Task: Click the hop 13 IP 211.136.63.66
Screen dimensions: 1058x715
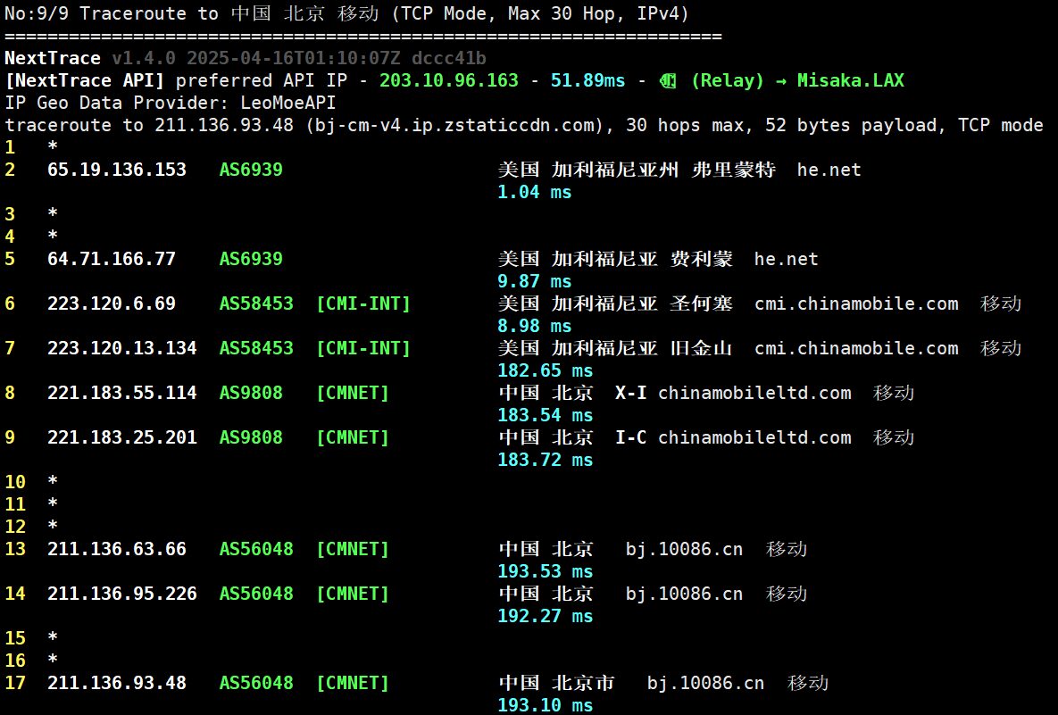Action: (x=117, y=549)
